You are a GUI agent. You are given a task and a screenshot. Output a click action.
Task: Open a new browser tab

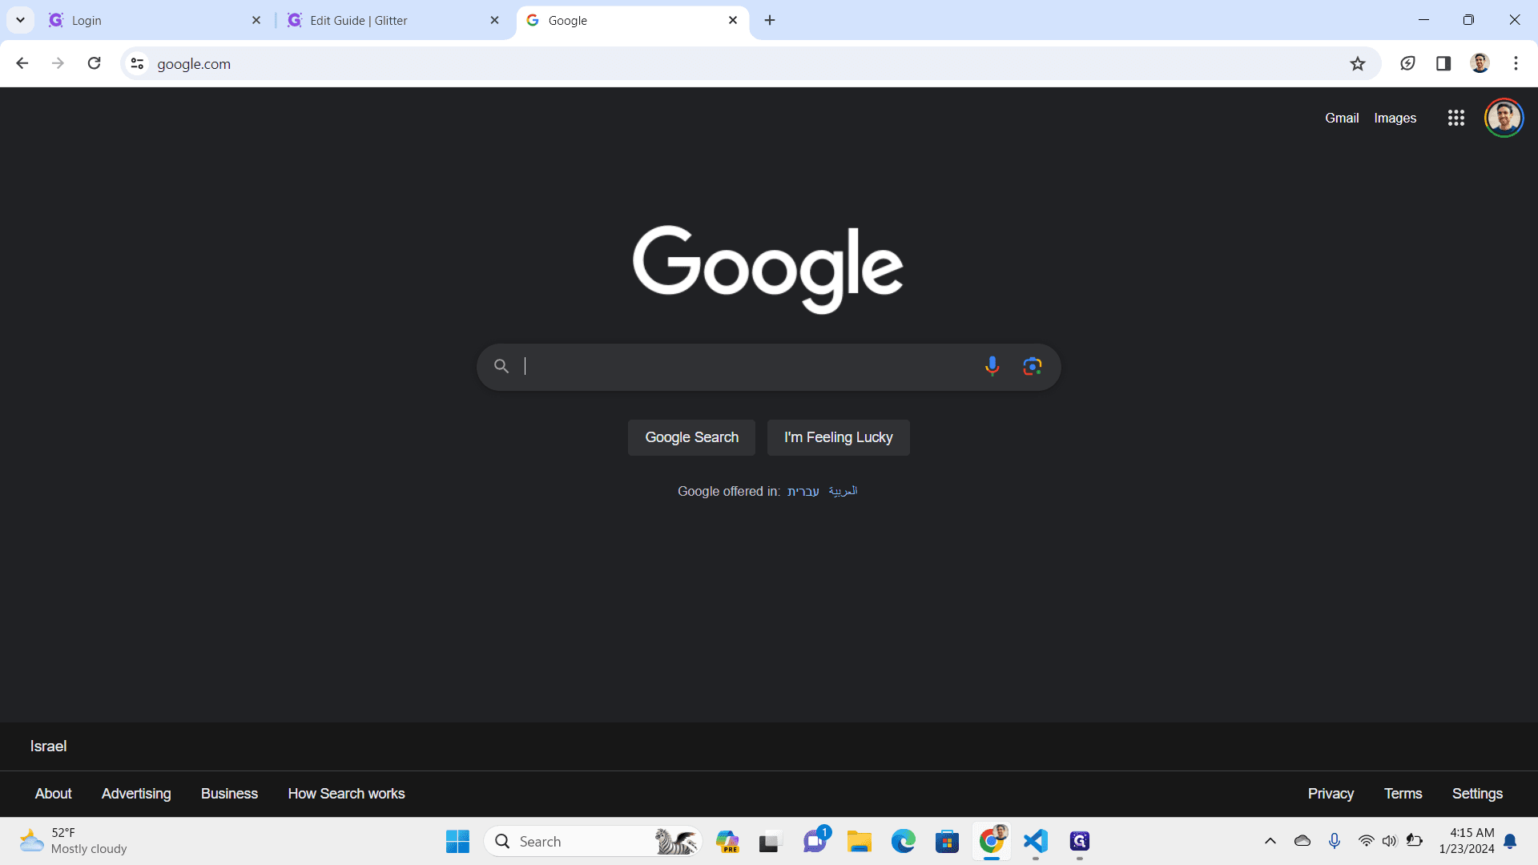[x=770, y=20]
